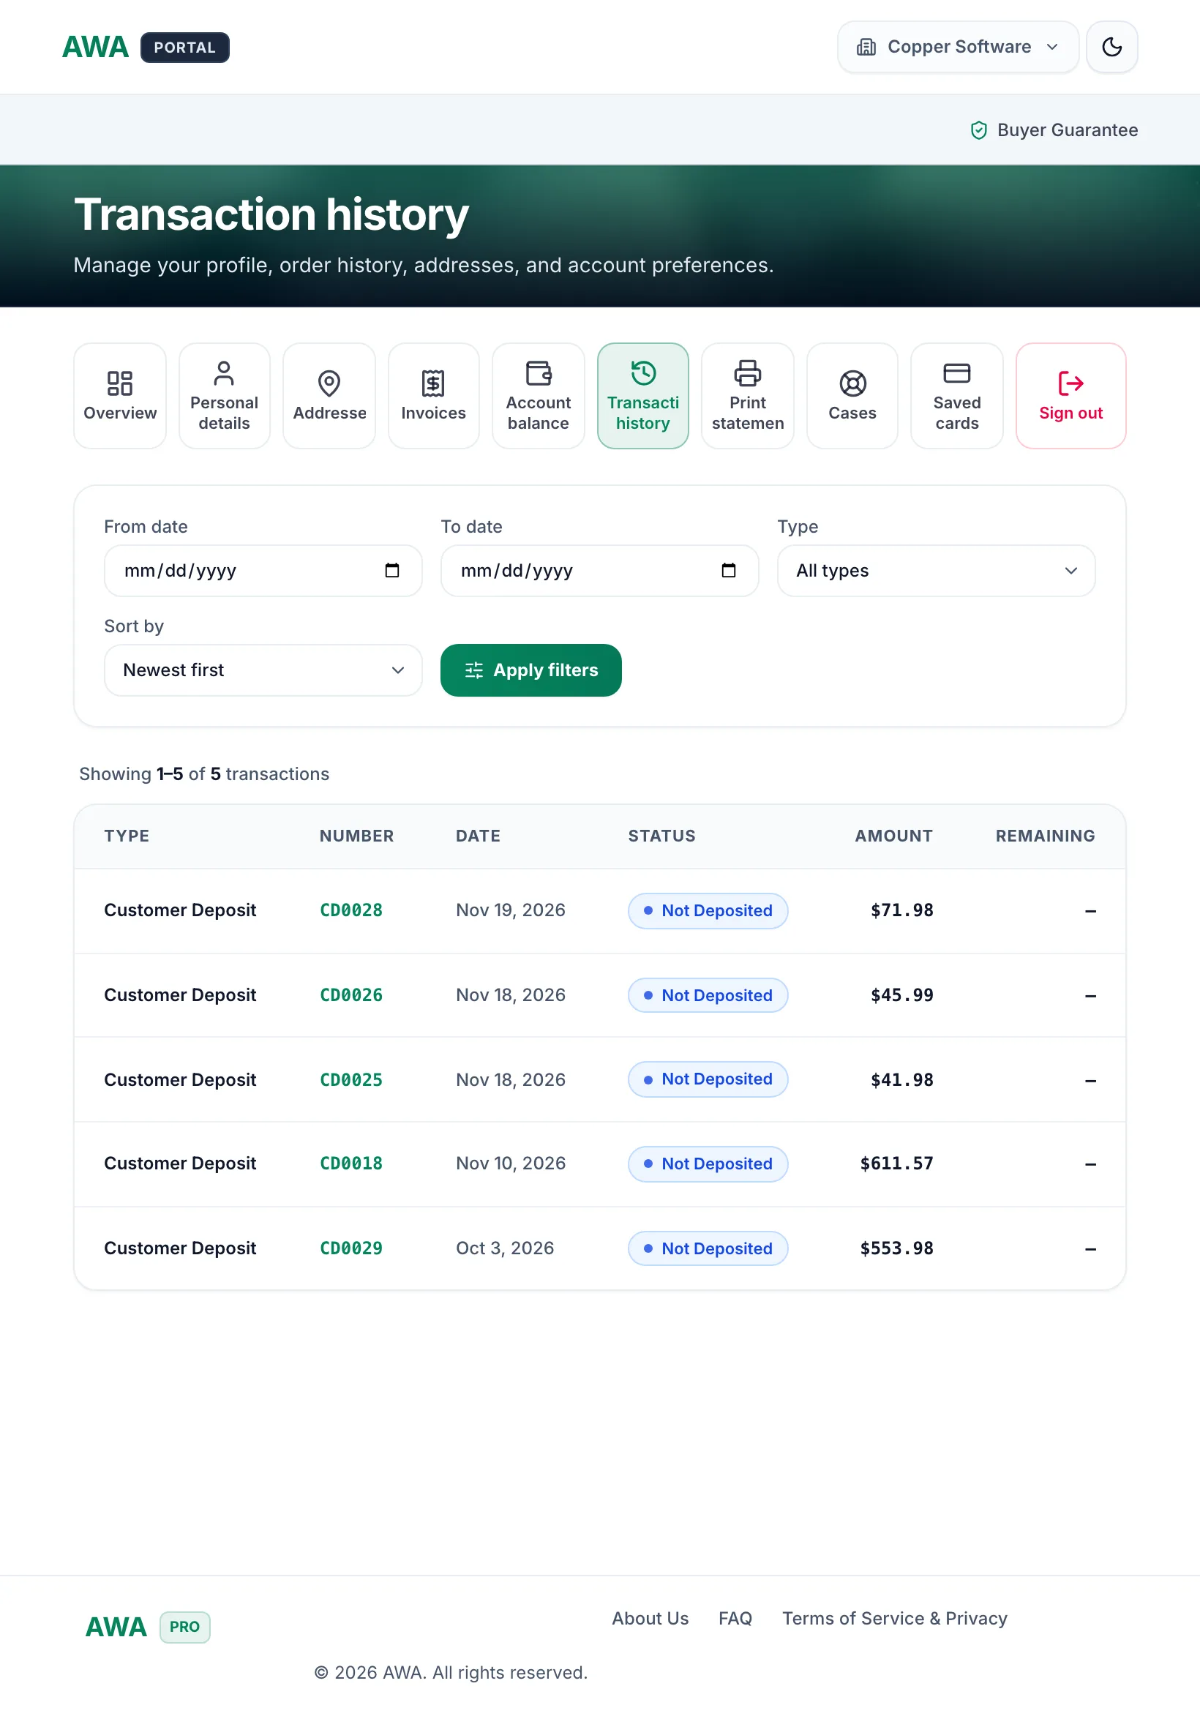Switch to the Addresses tab
This screenshot has width=1200, height=1727.
point(329,396)
